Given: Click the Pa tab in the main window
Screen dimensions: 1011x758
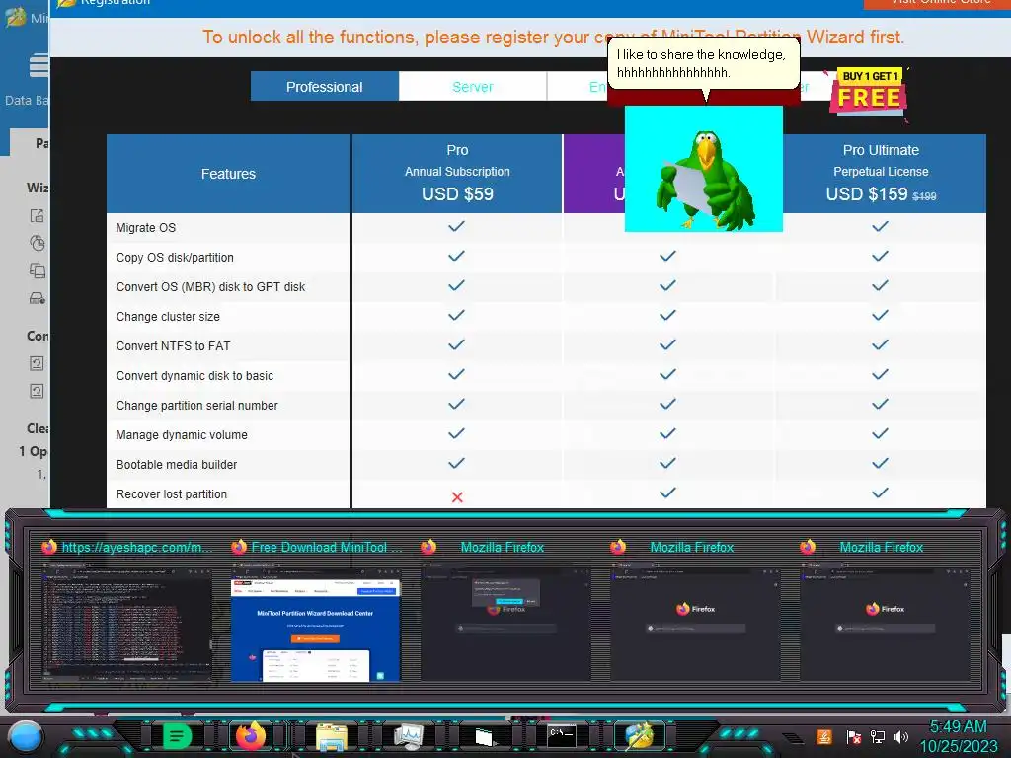Looking at the screenshot, I should 30,142.
